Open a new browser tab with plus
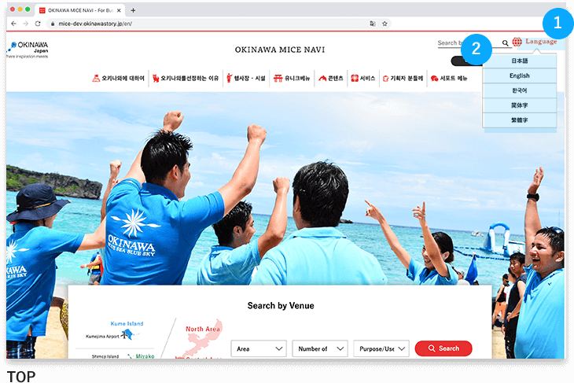This screenshot has width=574, height=383. [x=133, y=10]
